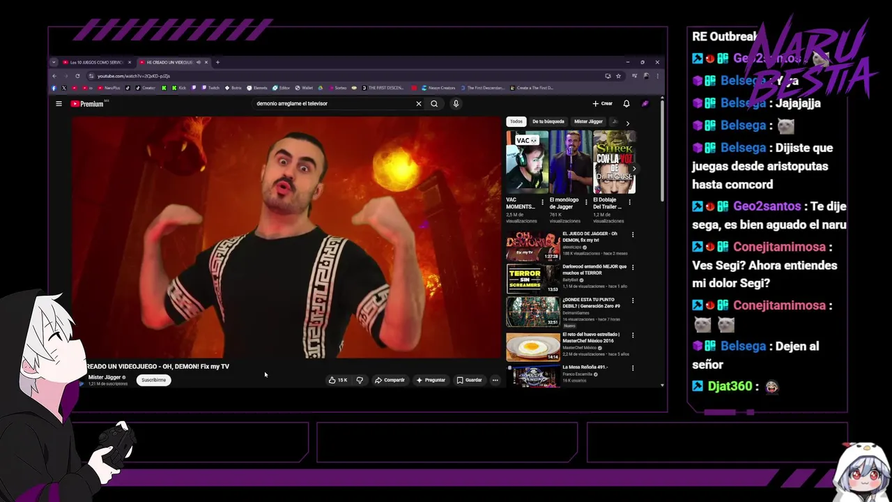Viewport: 892px width, 502px height.
Task: Open the Editor bookmark
Action: tap(282, 88)
